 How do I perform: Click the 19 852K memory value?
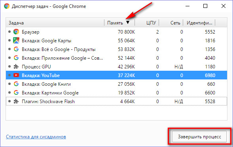click(x=126, y=92)
